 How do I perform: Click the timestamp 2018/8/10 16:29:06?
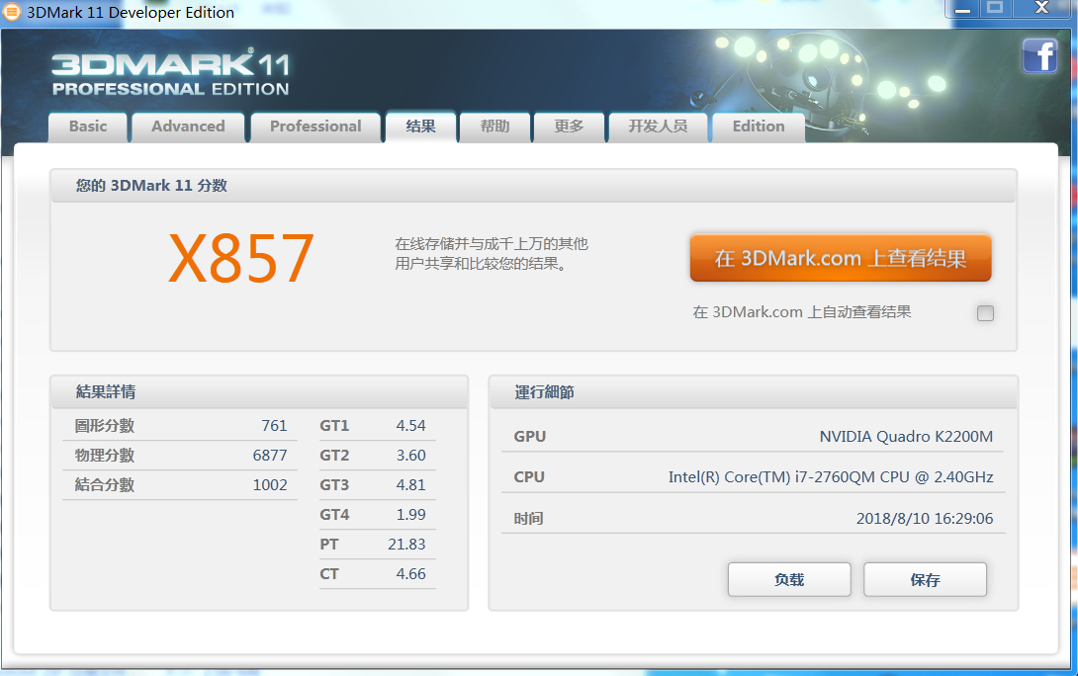925,519
